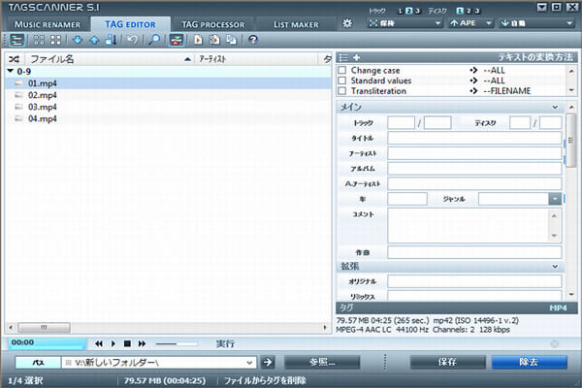Switch to the Music Renamer tab
The height and width of the screenshot is (388, 582).
point(48,24)
